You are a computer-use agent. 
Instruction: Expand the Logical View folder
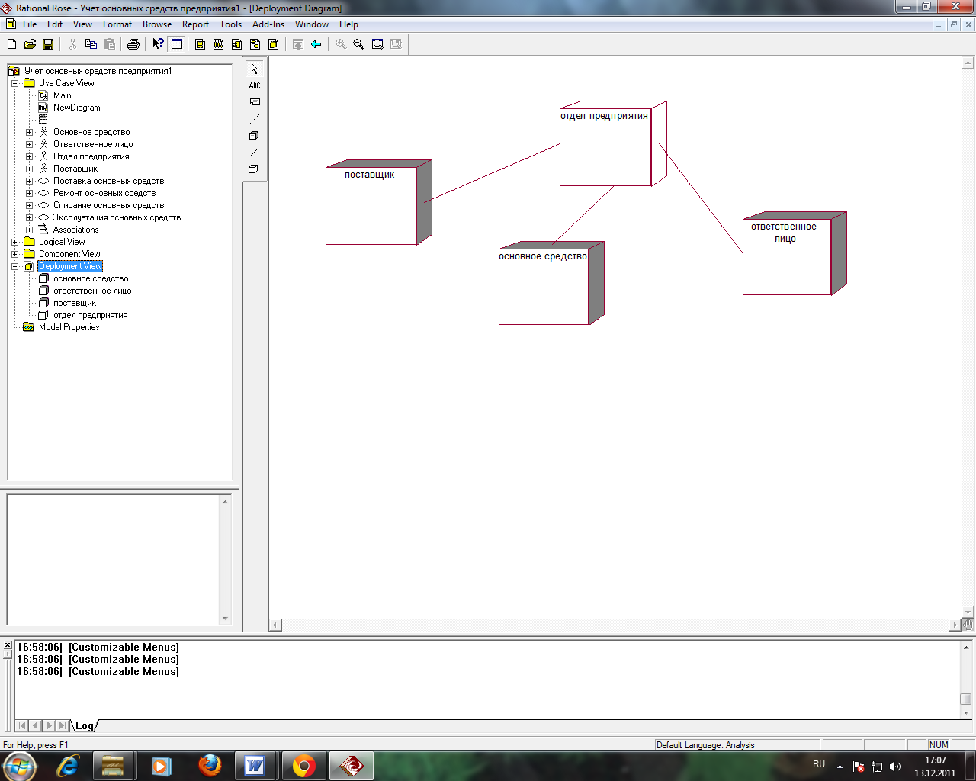tap(15, 242)
